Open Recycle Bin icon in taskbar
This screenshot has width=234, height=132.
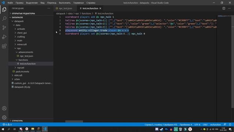(180, 129)
